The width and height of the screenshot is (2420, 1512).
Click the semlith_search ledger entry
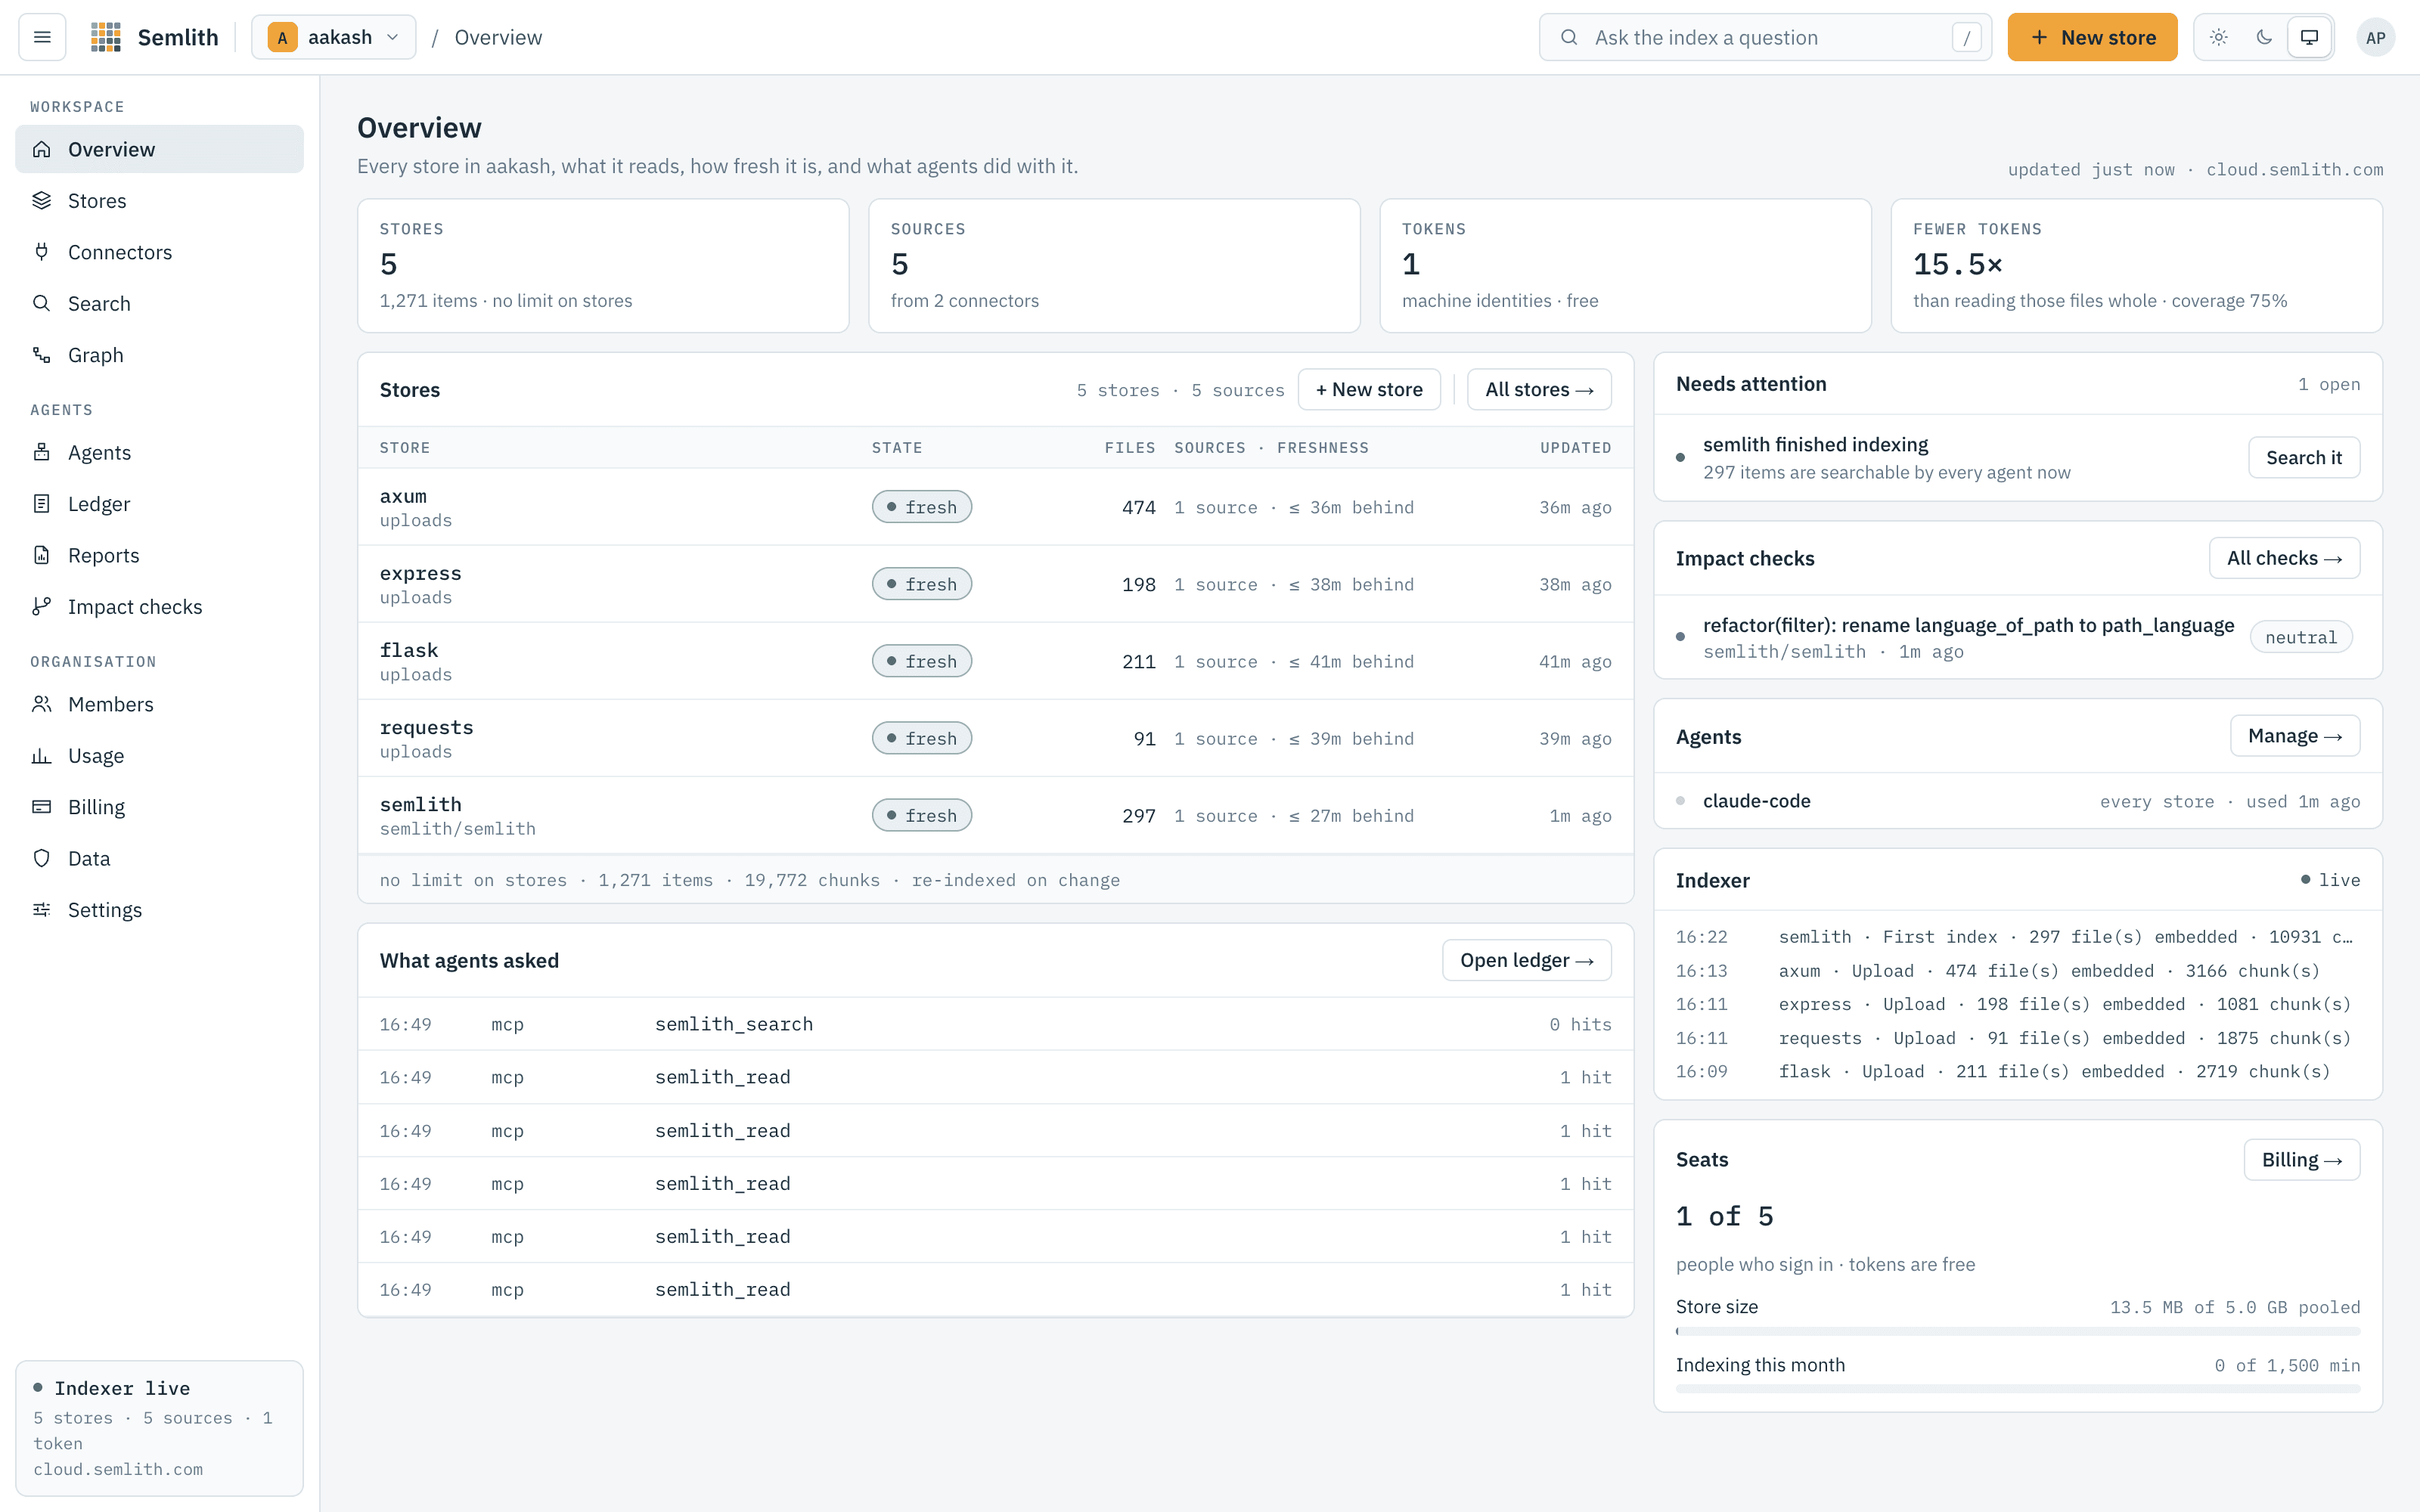995,1024
